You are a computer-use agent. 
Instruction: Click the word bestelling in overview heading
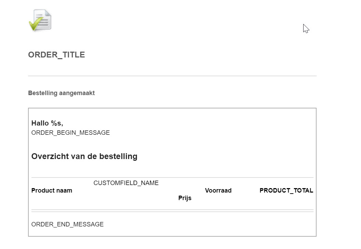coord(118,156)
